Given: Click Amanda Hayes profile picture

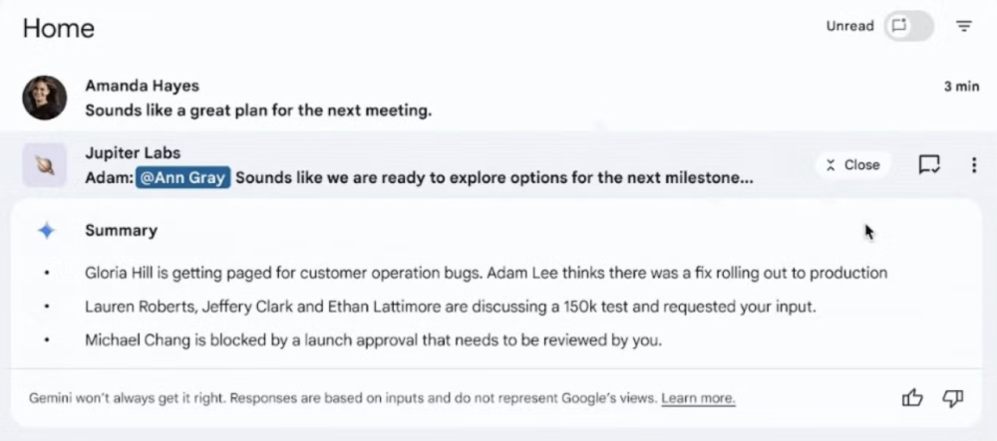Looking at the screenshot, I should pyautogui.click(x=45, y=98).
